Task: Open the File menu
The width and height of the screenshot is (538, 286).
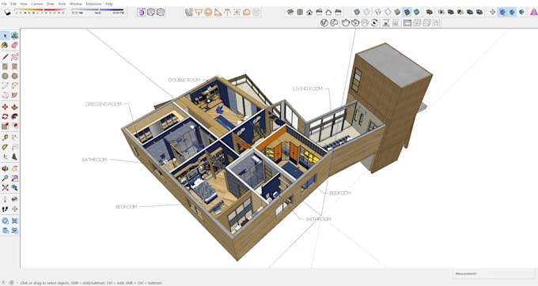Action: click(x=4, y=3)
